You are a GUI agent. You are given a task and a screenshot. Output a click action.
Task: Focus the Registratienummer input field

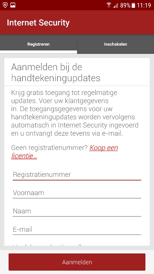tap(77, 175)
